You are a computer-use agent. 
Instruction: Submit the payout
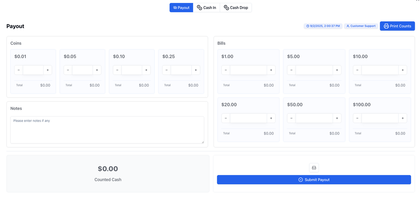(x=314, y=180)
